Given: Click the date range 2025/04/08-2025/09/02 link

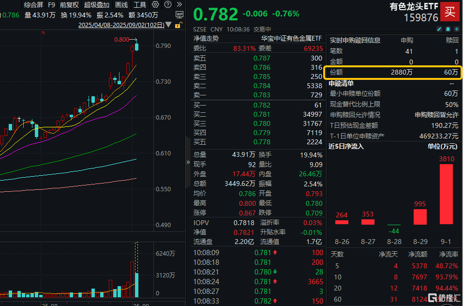Looking at the screenshot, I should (x=121, y=25).
